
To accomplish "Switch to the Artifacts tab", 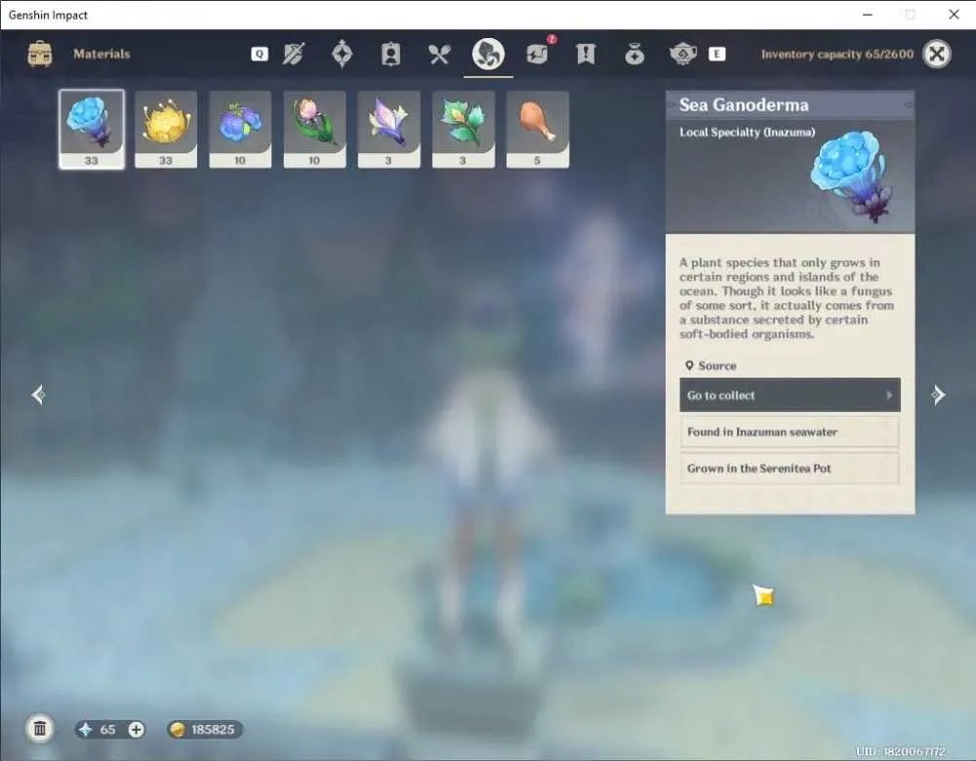I will (342, 54).
